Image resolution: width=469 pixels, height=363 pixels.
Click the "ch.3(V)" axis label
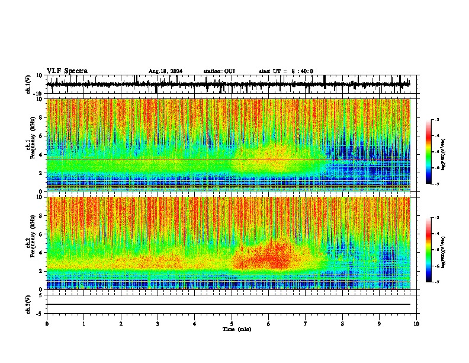coord(28,304)
